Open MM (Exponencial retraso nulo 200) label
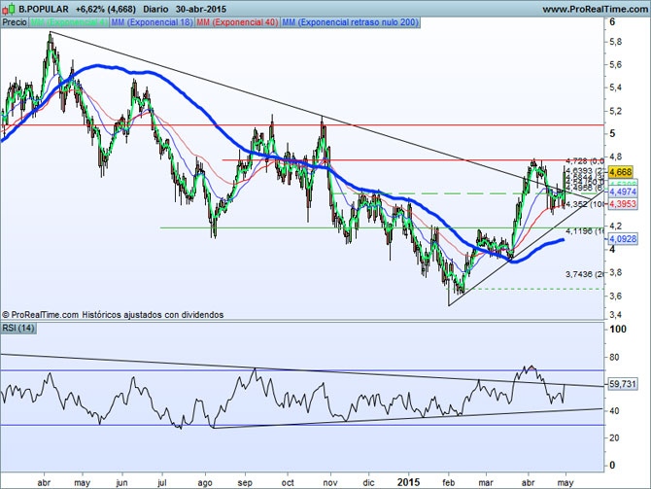 click(x=350, y=22)
